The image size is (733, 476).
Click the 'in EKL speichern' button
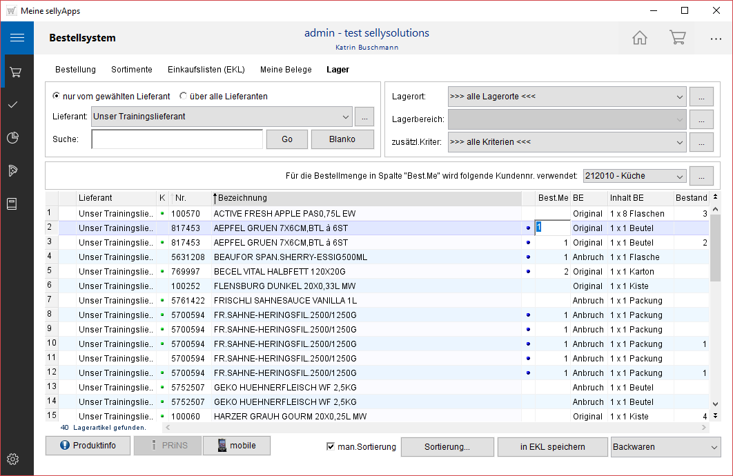click(552, 447)
